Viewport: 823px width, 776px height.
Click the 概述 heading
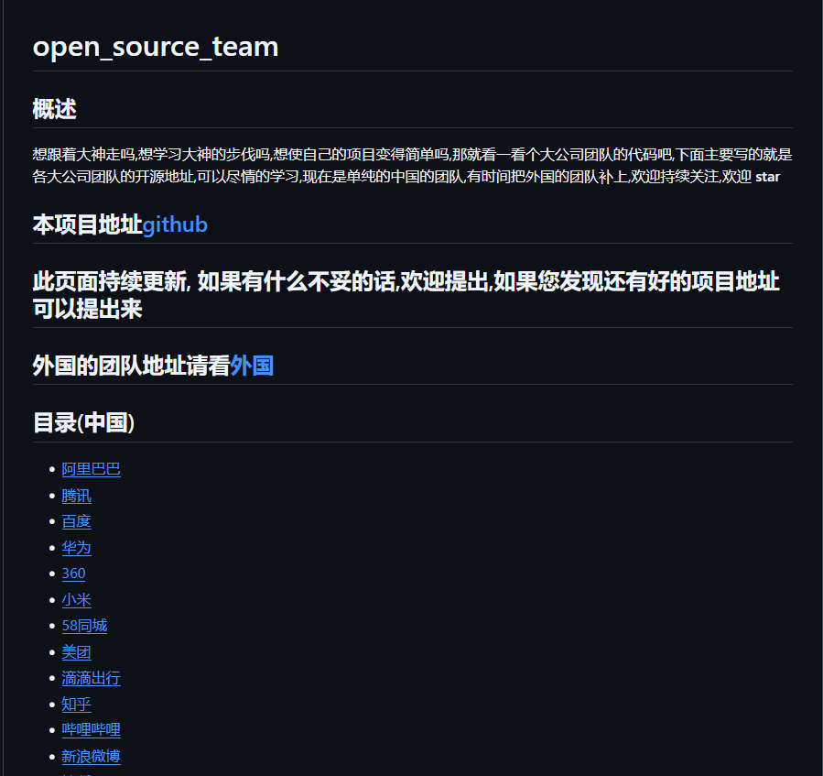click(x=55, y=109)
